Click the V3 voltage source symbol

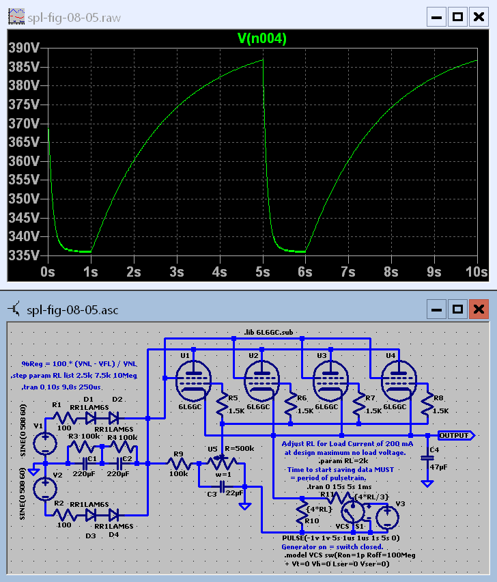click(386, 516)
